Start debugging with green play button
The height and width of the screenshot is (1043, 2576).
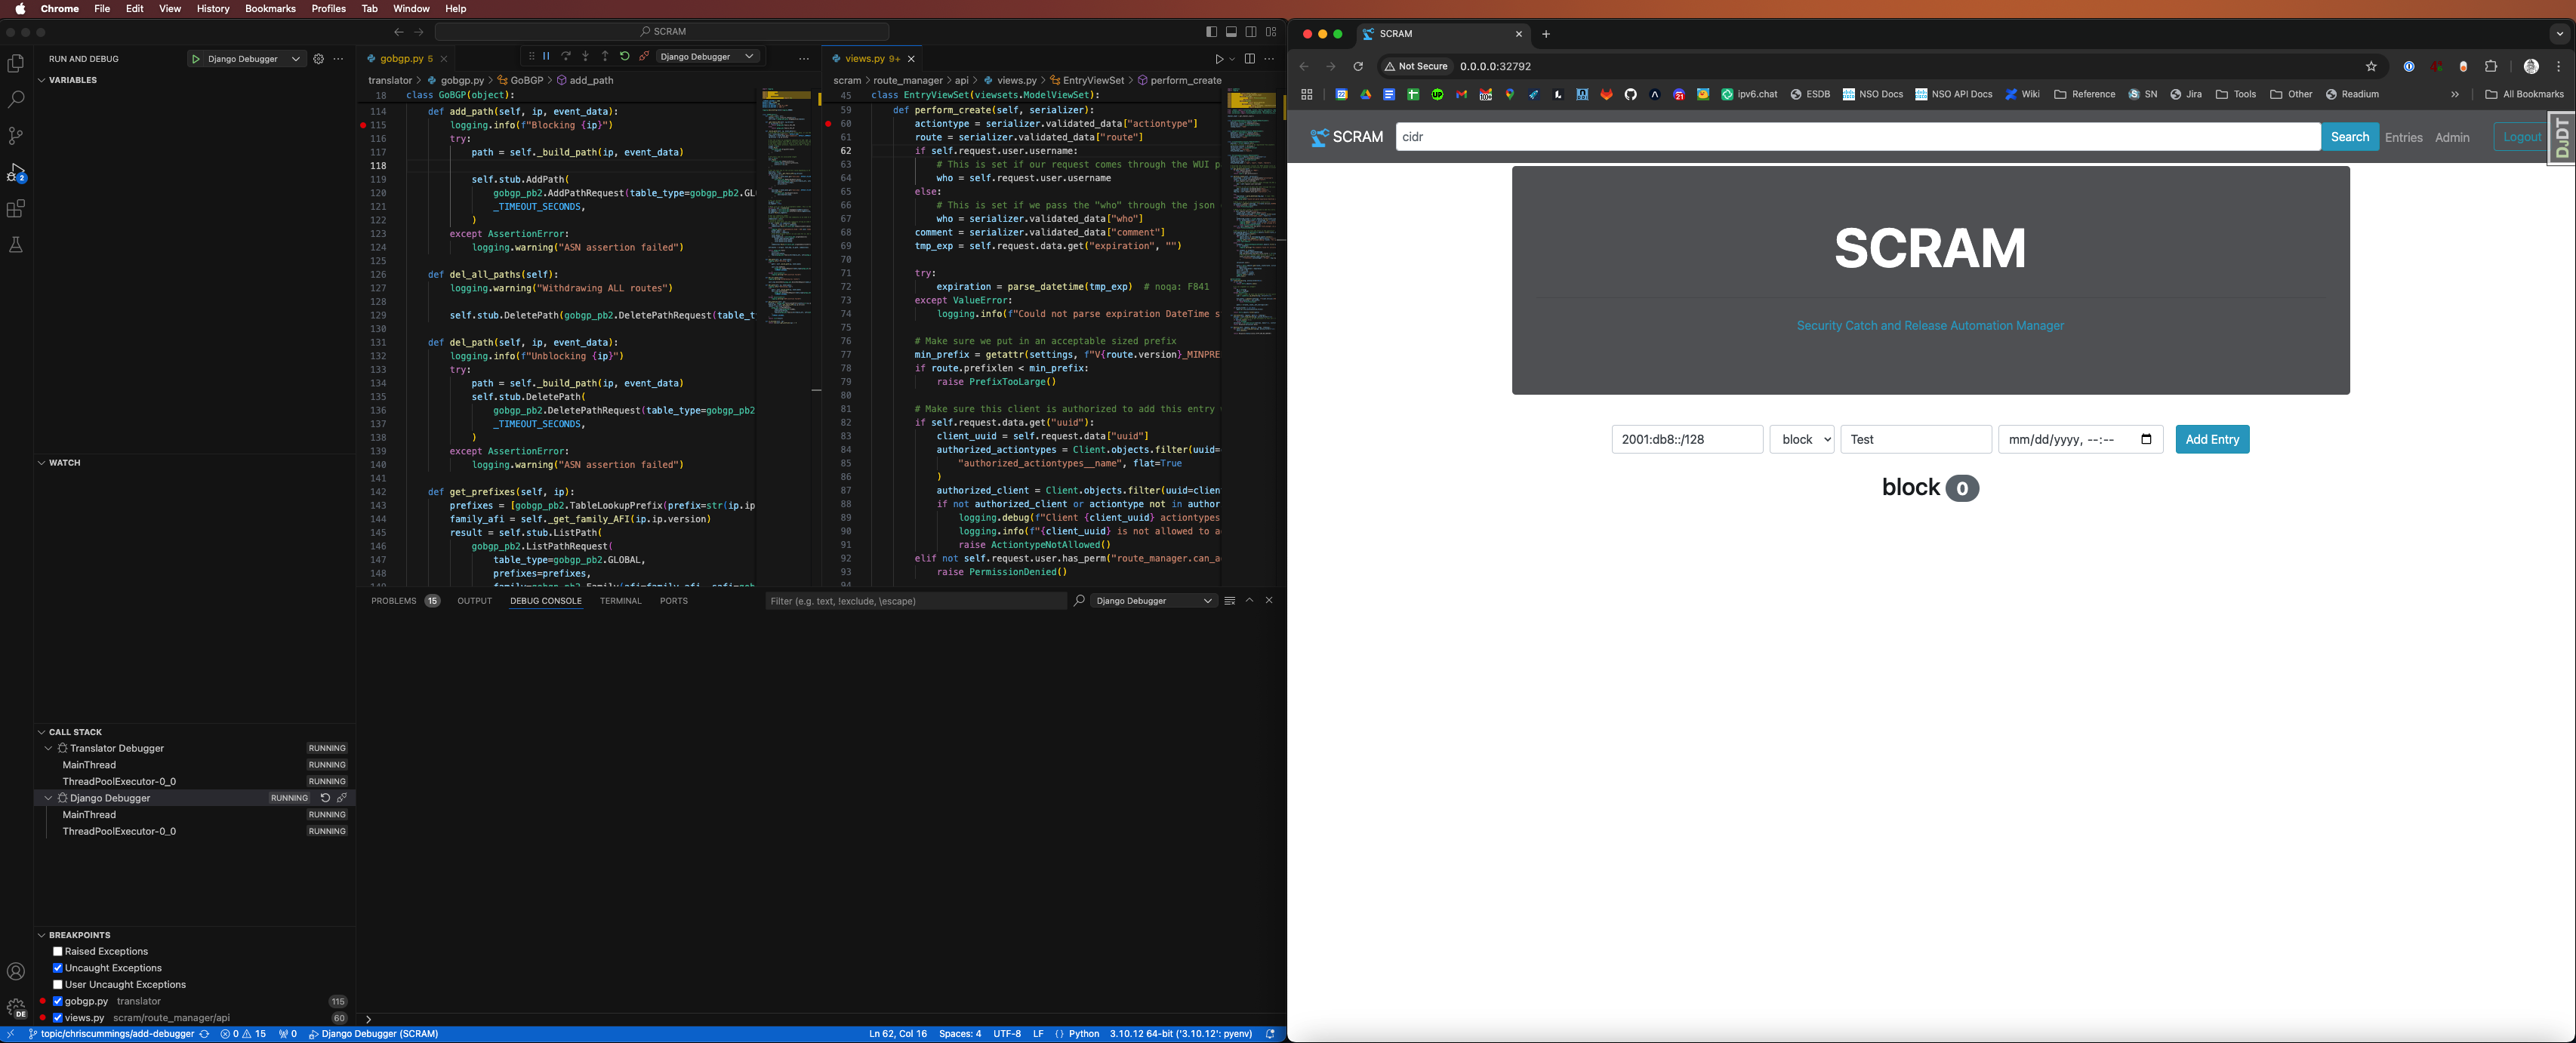tap(196, 59)
